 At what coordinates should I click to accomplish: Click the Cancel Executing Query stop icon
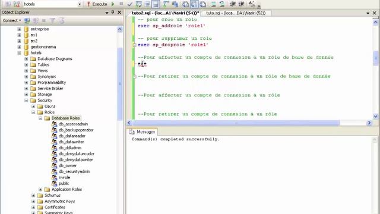click(121, 4)
